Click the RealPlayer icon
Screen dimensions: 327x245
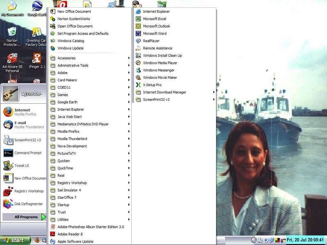[x=139, y=41]
